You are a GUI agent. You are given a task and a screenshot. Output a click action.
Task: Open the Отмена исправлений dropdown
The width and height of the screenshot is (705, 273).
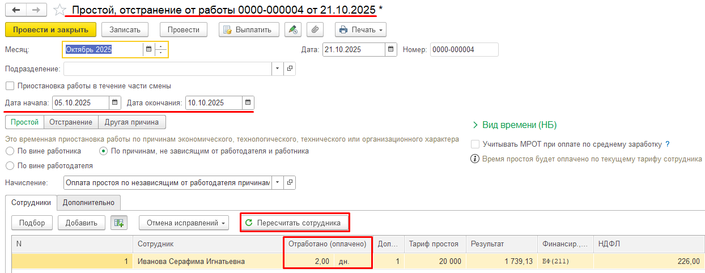click(184, 223)
